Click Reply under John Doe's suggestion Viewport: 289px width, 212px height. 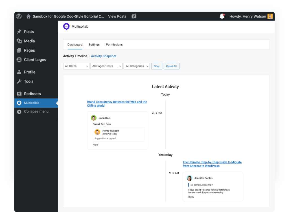tap(95, 145)
